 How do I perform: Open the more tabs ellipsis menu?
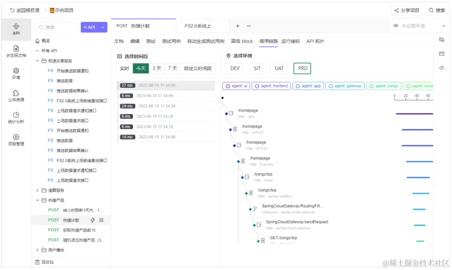(x=249, y=26)
